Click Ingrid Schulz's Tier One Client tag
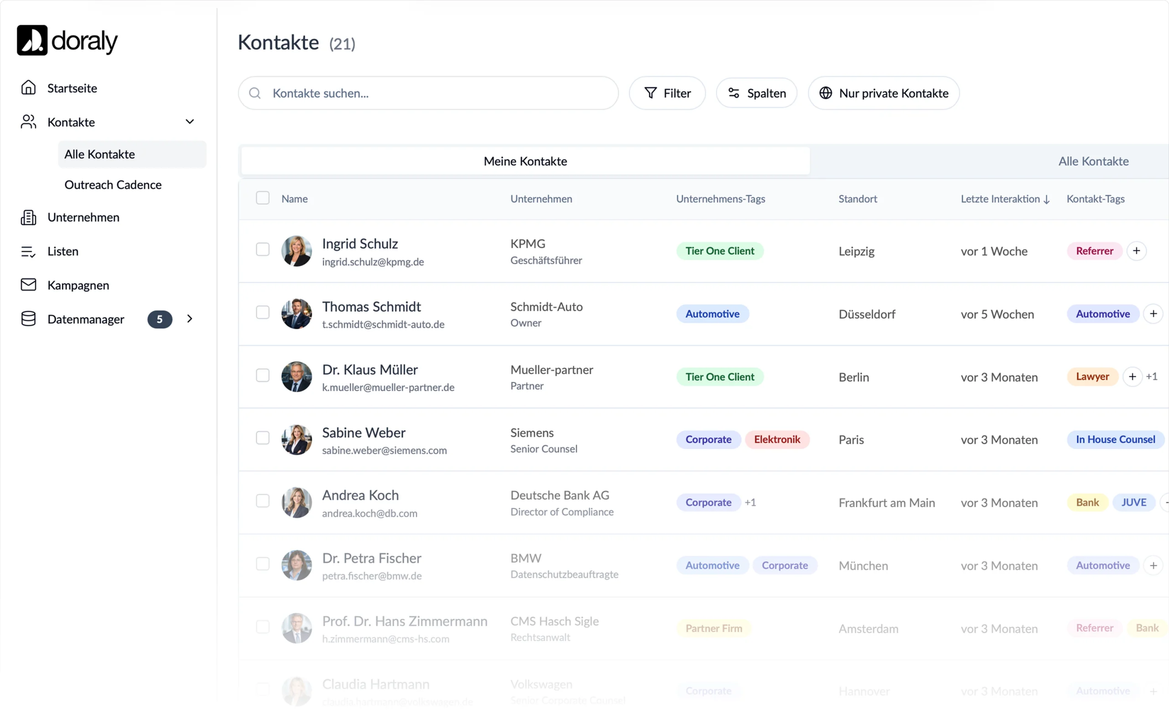 click(720, 251)
